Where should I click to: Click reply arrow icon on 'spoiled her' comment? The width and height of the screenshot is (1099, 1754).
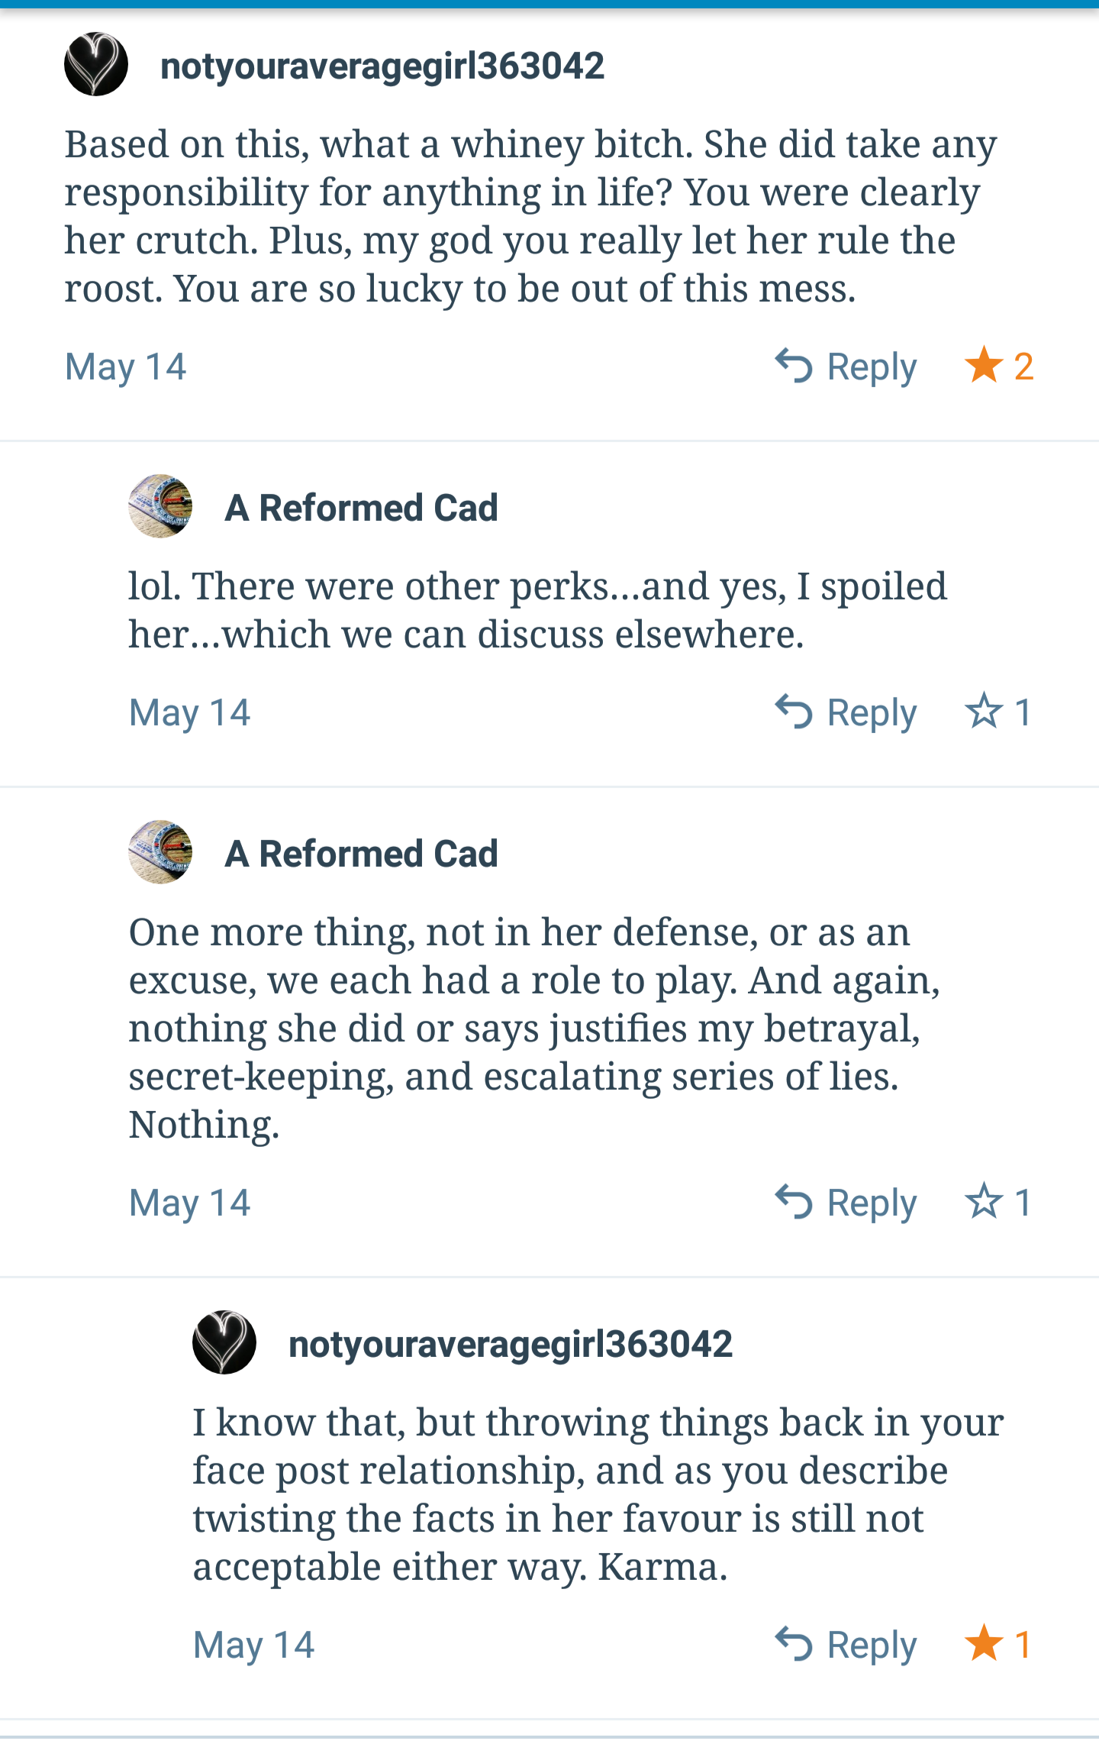click(794, 712)
